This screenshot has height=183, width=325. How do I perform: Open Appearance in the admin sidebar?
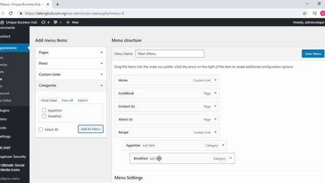click(15, 48)
